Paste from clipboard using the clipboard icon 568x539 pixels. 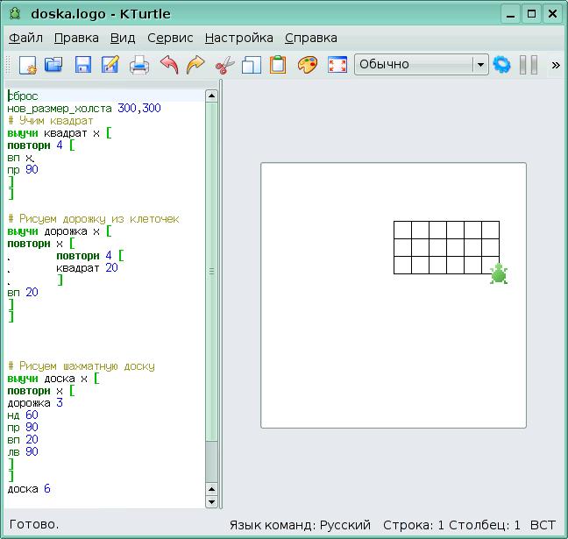pos(278,65)
